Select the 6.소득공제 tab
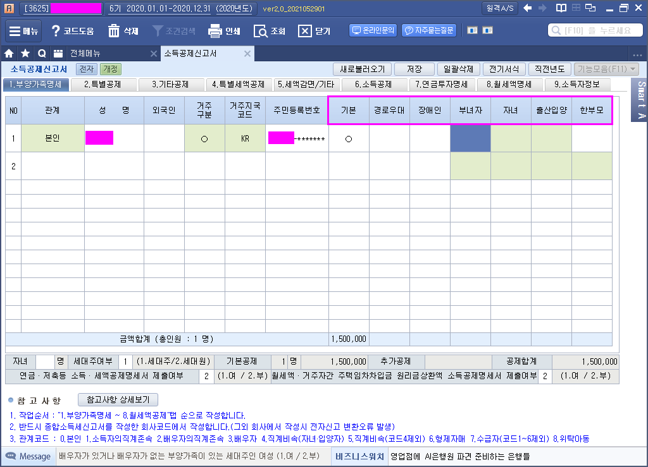Screen dimensions: 648x467 [x=373, y=85]
